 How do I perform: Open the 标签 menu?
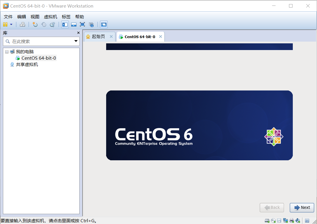66,17
